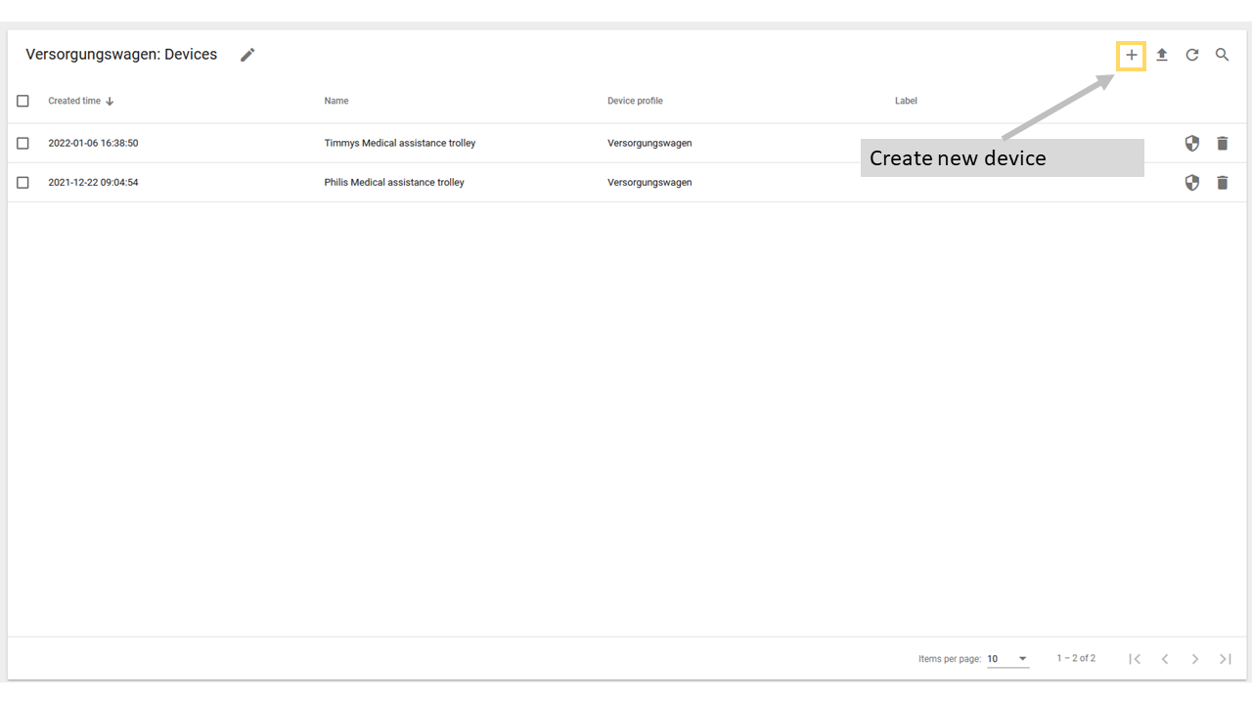
Task: Select the Timmys Medical assistance trolley name
Action: 400,144
